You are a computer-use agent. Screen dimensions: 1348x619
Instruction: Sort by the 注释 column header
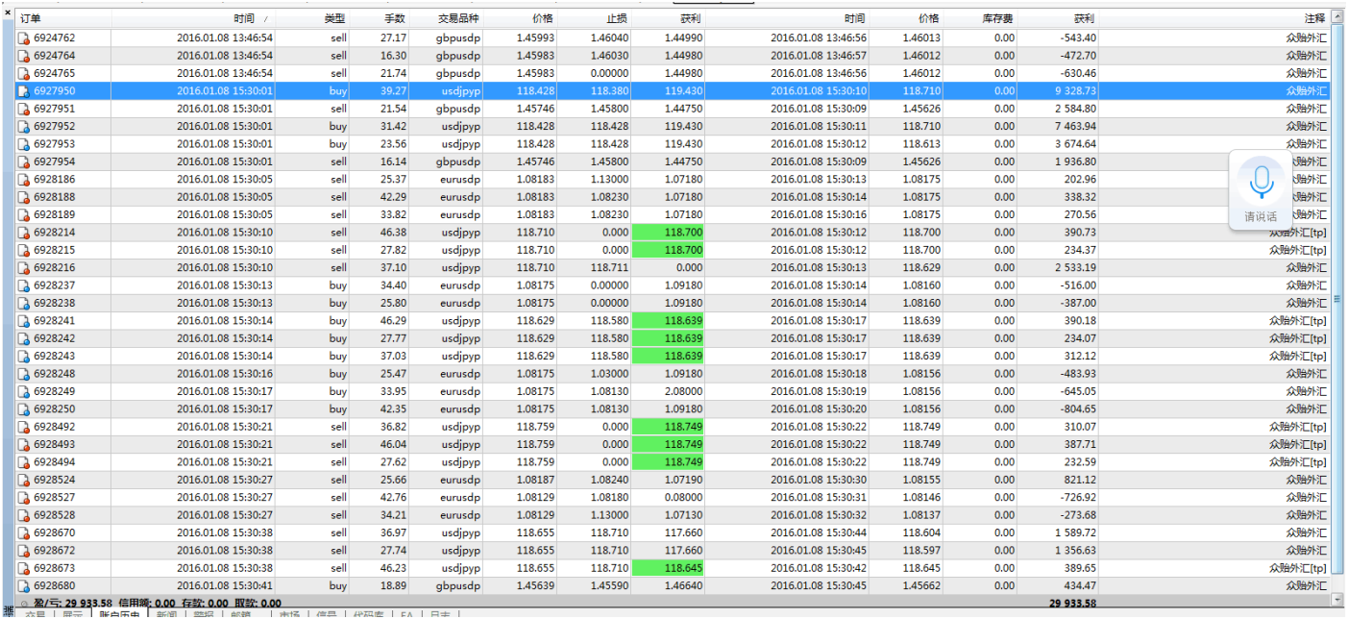(x=1214, y=18)
